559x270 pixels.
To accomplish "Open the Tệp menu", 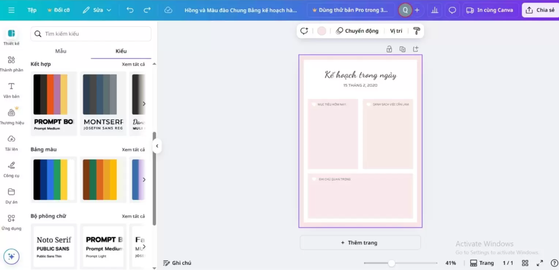I will tap(32, 9).
